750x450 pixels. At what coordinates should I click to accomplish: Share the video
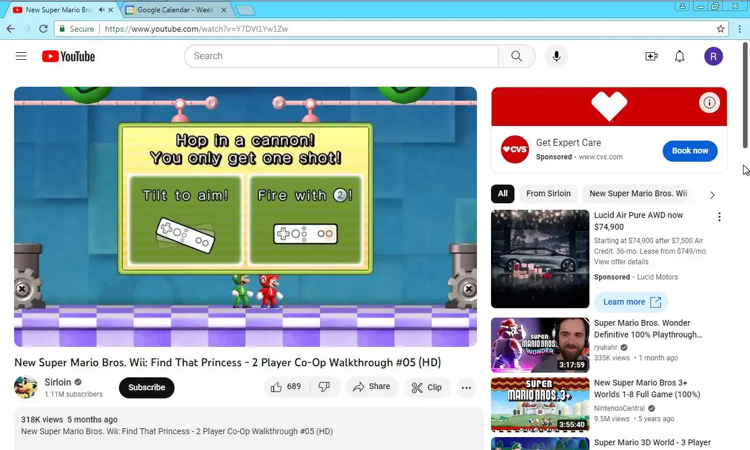pos(372,387)
